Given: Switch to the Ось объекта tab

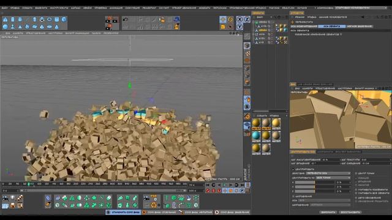Looking at the screenshot, I should click(x=332, y=26).
